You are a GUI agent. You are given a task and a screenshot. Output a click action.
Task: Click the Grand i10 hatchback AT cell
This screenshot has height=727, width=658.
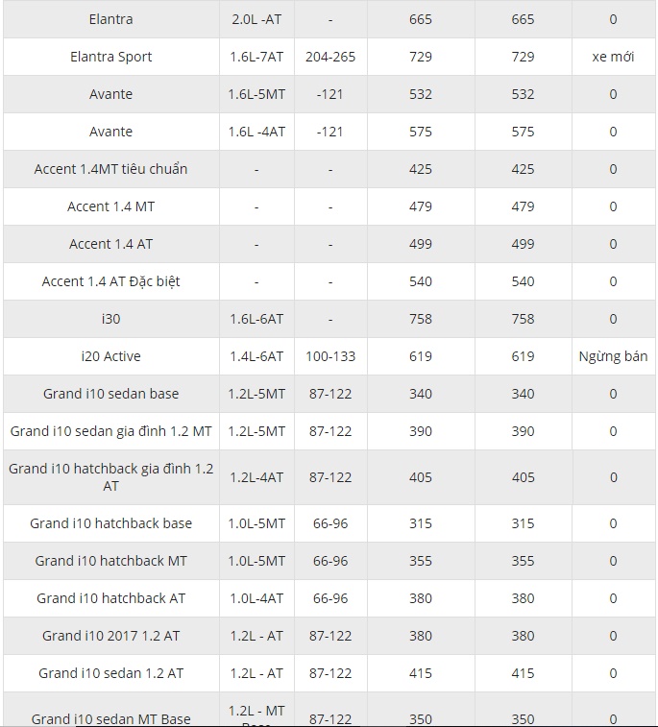(111, 598)
